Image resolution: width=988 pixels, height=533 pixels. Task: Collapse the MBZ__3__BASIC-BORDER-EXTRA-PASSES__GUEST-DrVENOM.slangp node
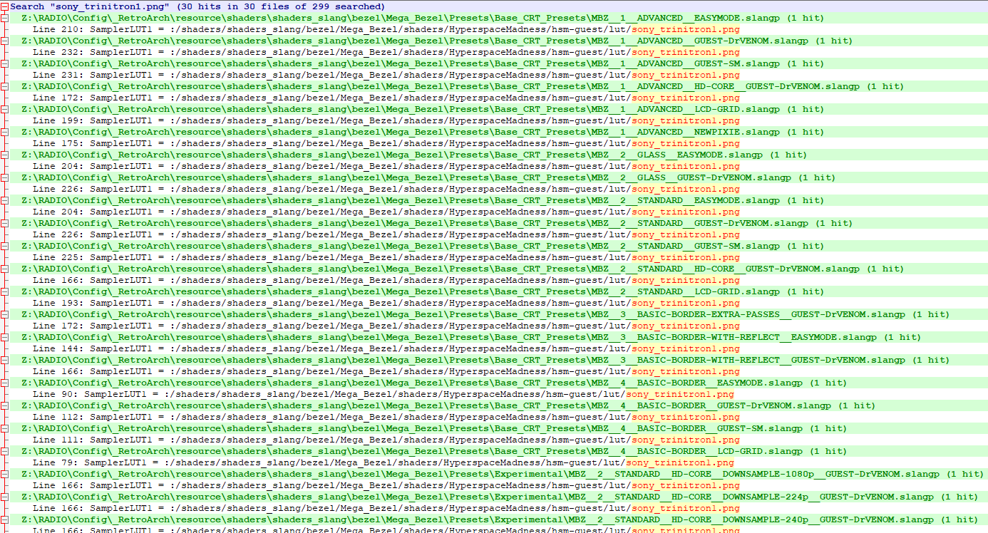(x=4, y=314)
